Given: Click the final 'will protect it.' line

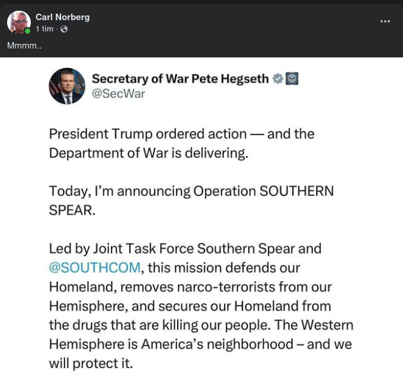Looking at the screenshot, I should (91, 363).
